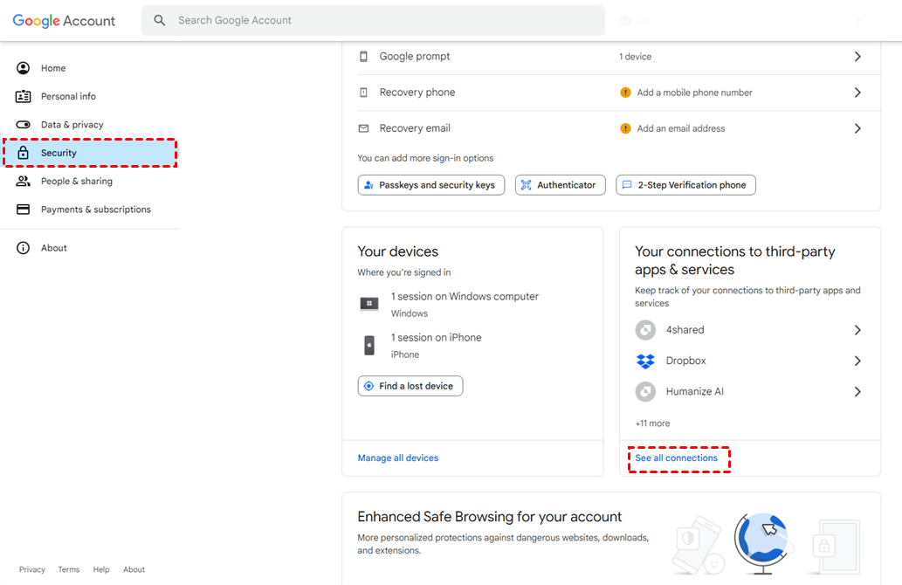The image size is (902, 585).
Task: Expand the Dropbox connection chevron
Action: point(857,361)
